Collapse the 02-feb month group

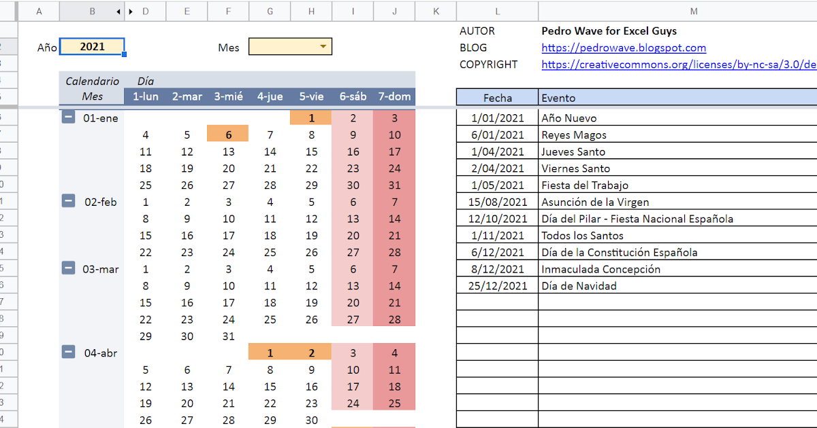click(68, 200)
